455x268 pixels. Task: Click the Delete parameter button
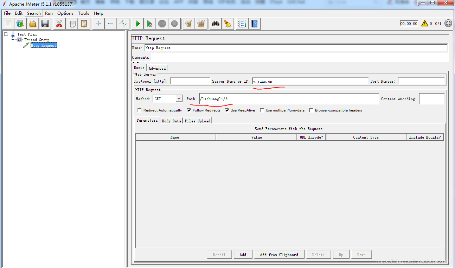(319, 255)
